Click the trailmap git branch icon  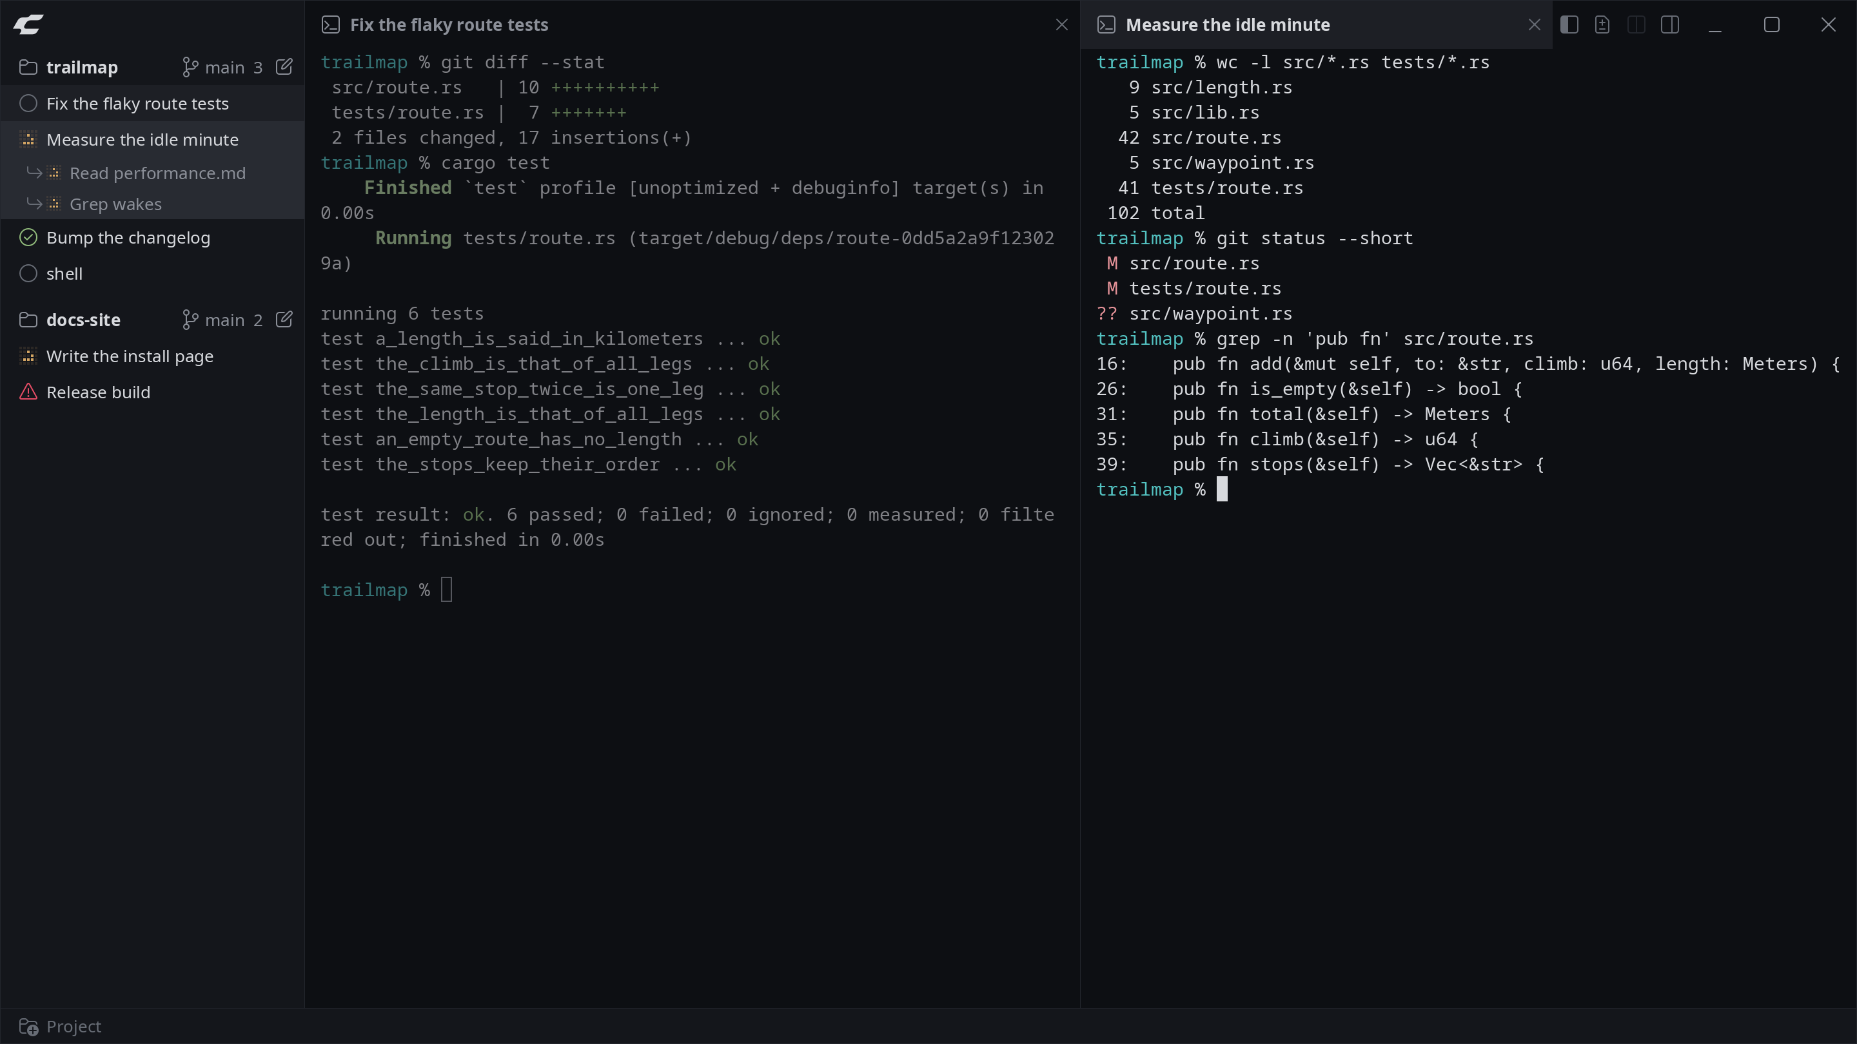click(190, 67)
